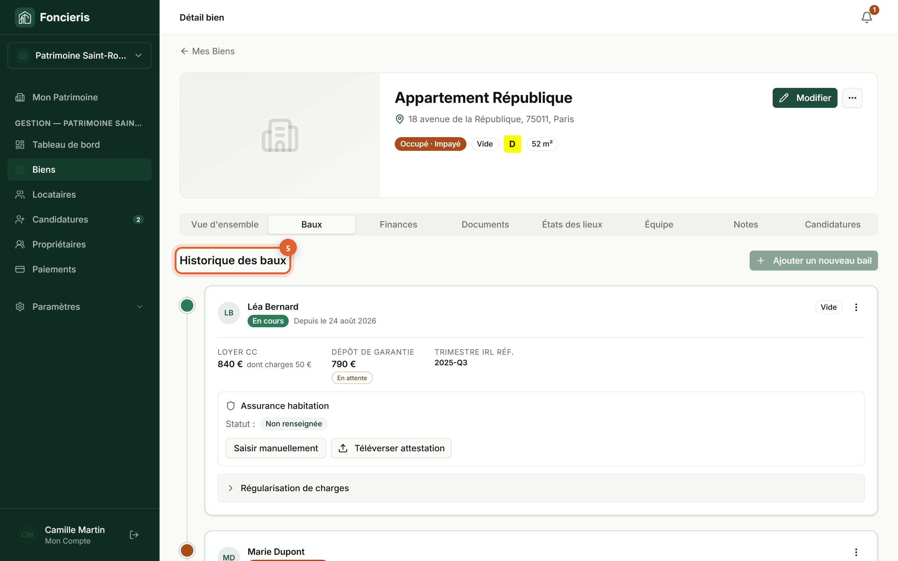Image resolution: width=898 pixels, height=561 pixels.
Task: Click the location pin icon by address
Action: coord(400,119)
